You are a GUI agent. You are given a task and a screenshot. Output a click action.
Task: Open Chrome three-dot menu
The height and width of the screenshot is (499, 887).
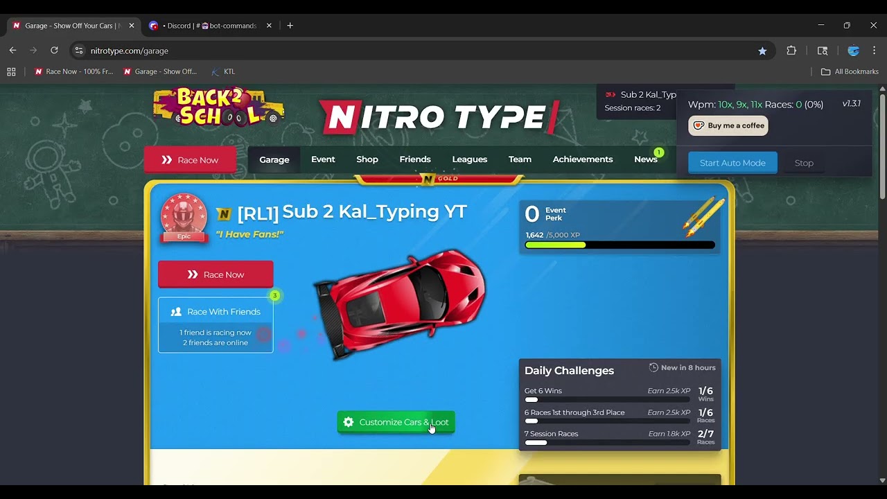pos(874,51)
